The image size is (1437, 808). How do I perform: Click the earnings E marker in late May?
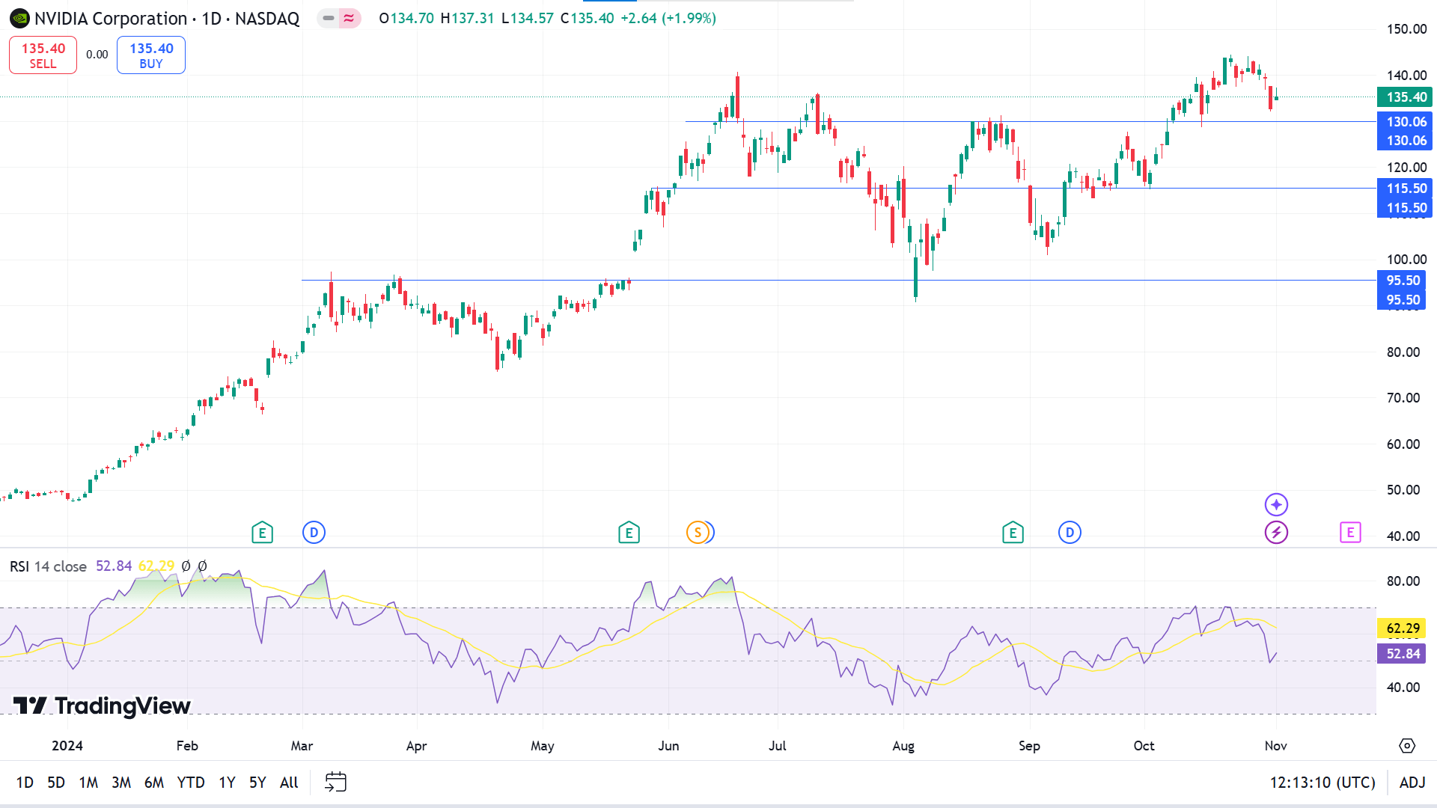coord(629,533)
